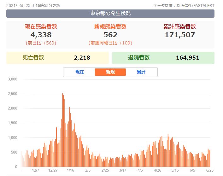This screenshot has width=223, height=176.
Task: Click the 新規感染者数 label
Action: point(110,26)
